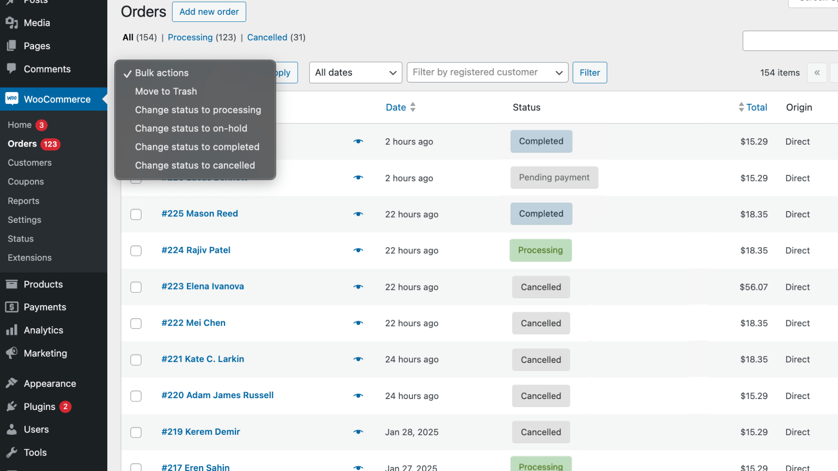Open the Cancelled orders filter link

267,38
